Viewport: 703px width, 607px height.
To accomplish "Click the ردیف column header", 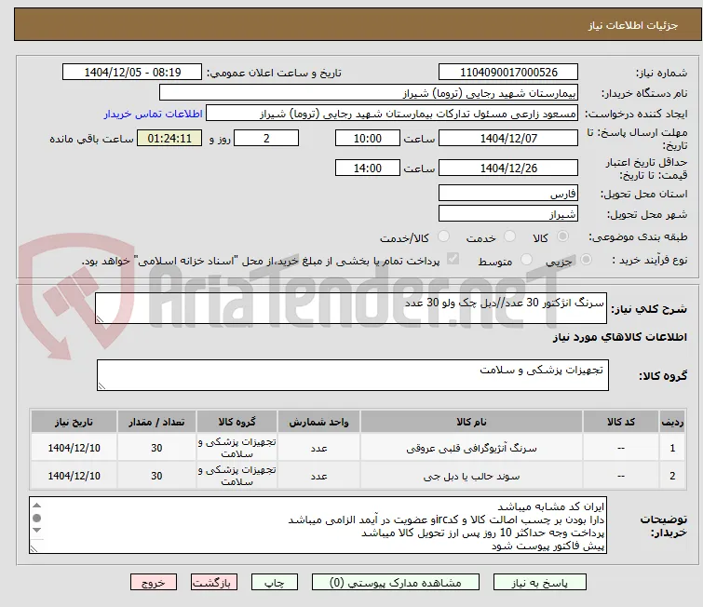I will 672,422.
